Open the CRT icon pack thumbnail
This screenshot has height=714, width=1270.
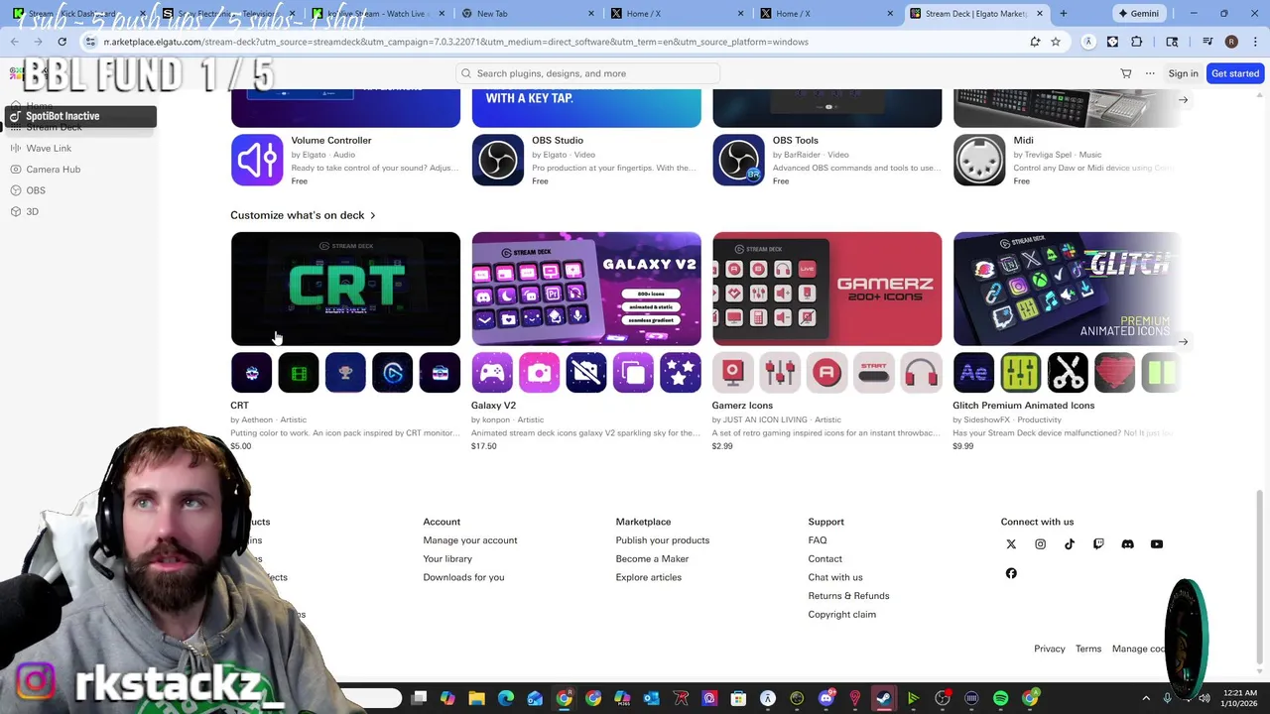[345, 289]
